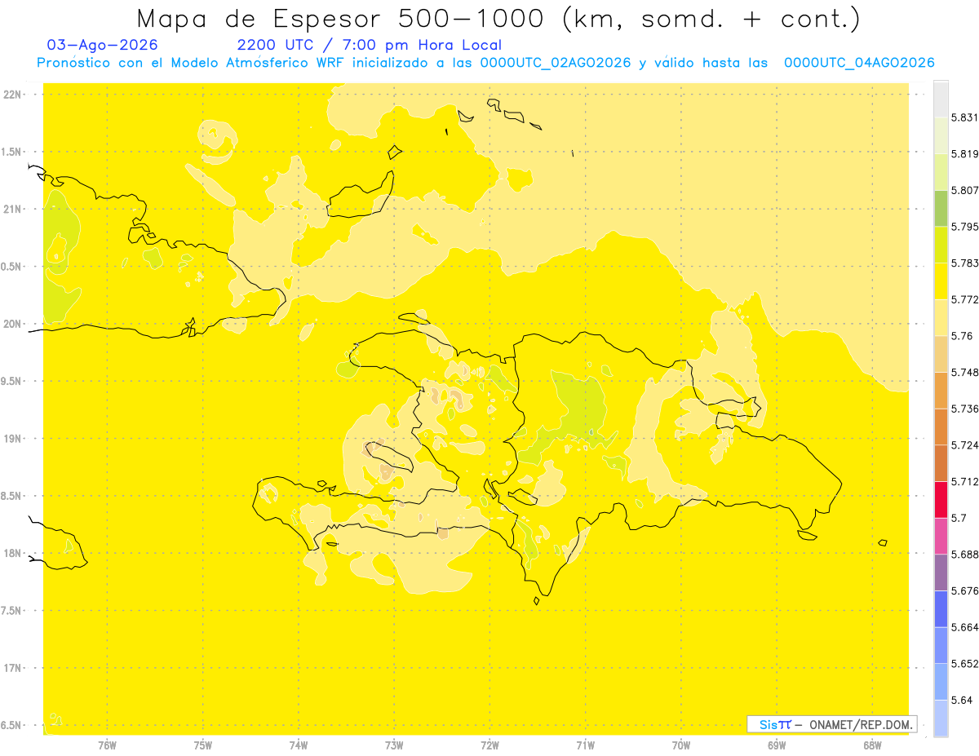Viewport: 979px width, 756px height.
Task: Click the 76W longitude label
Action: point(107,745)
